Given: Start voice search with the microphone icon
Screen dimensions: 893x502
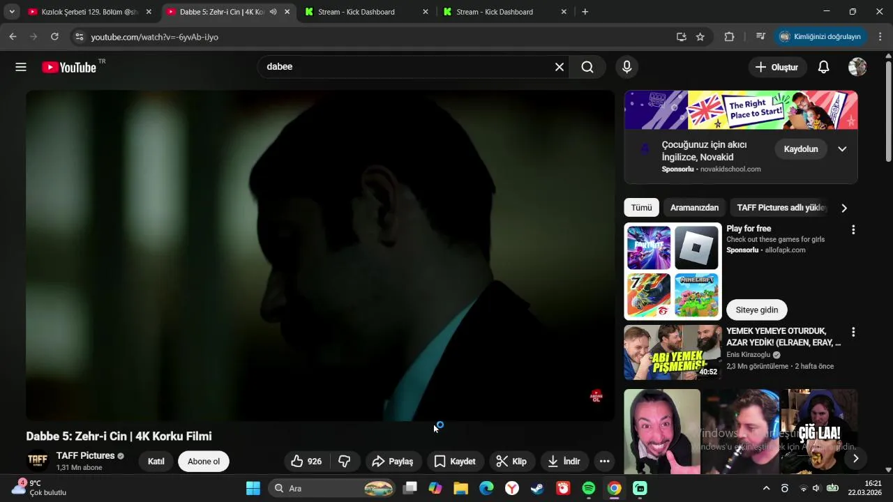Looking at the screenshot, I should click(626, 67).
